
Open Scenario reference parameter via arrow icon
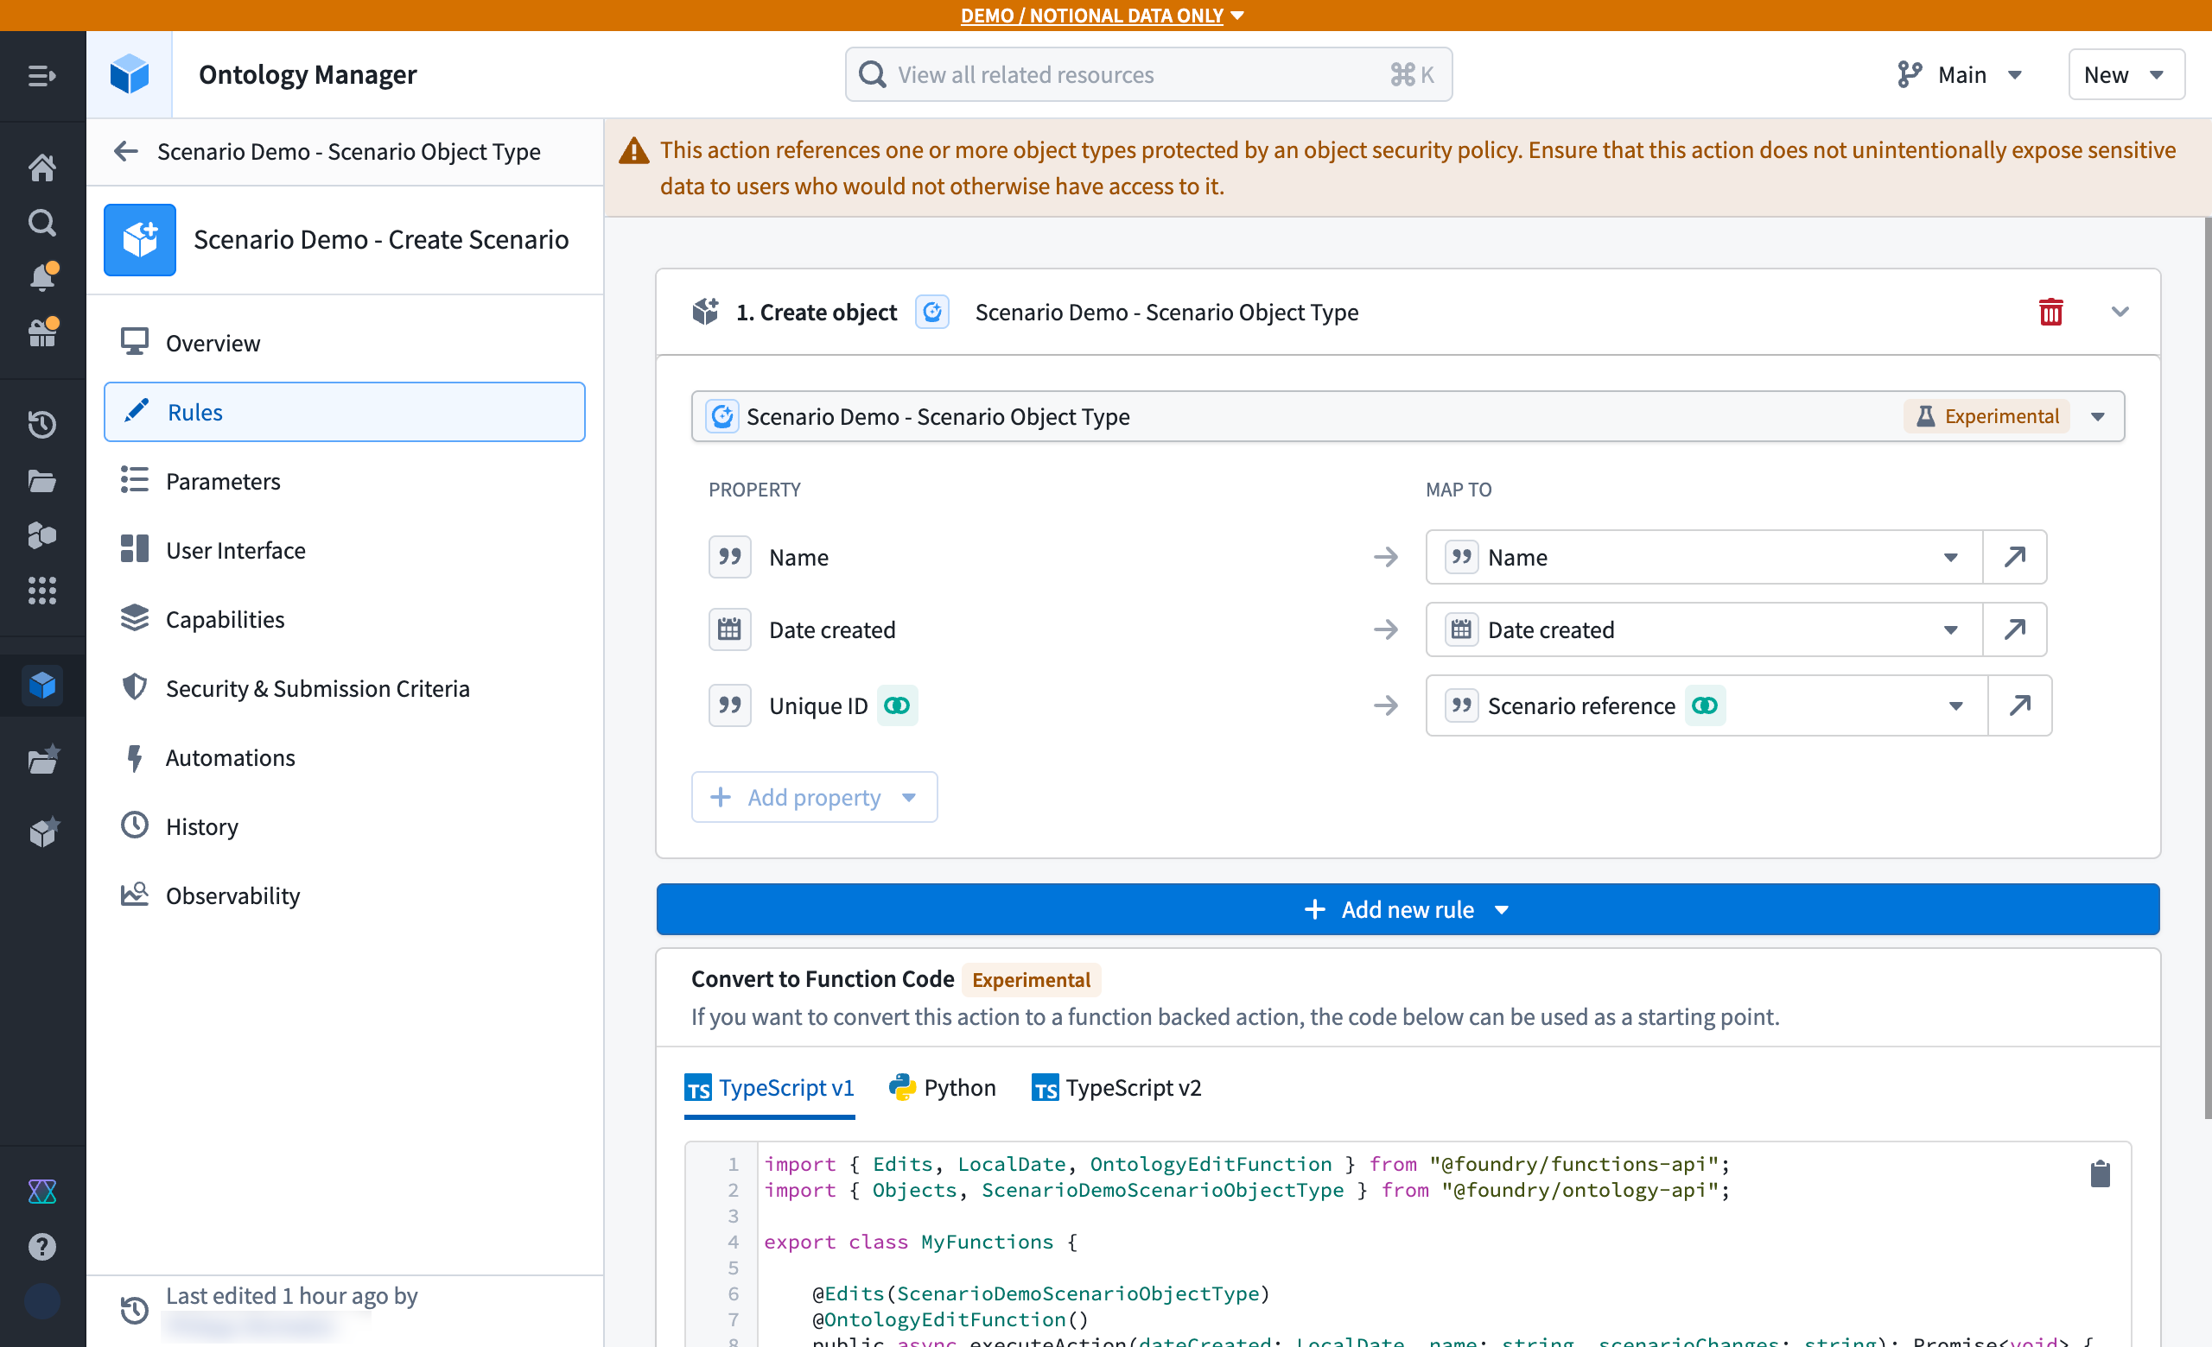pos(2020,705)
